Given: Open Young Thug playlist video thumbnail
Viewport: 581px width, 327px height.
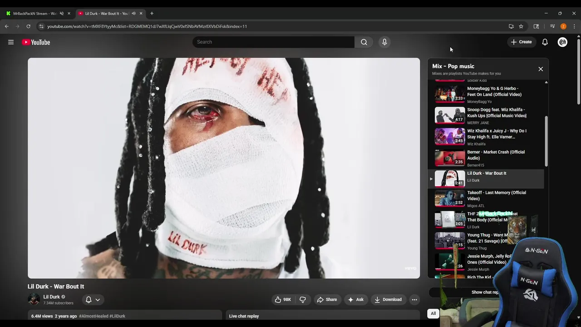Looking at the screenshot, I should (x=450, y=241).
